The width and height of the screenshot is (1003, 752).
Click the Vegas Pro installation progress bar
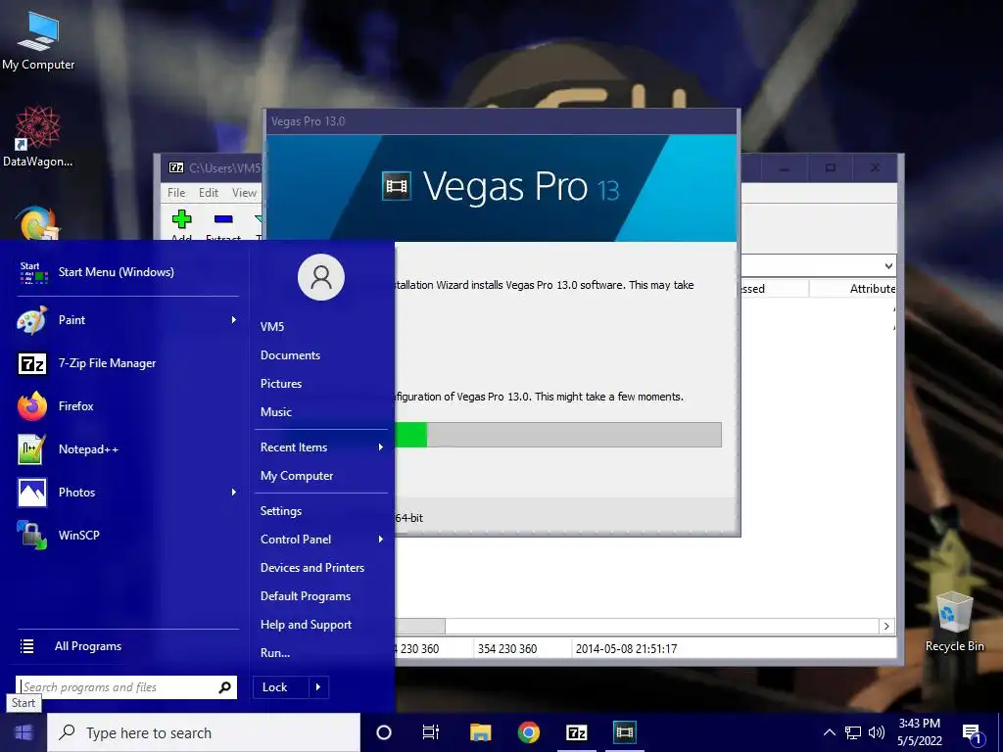click(557, 435)
